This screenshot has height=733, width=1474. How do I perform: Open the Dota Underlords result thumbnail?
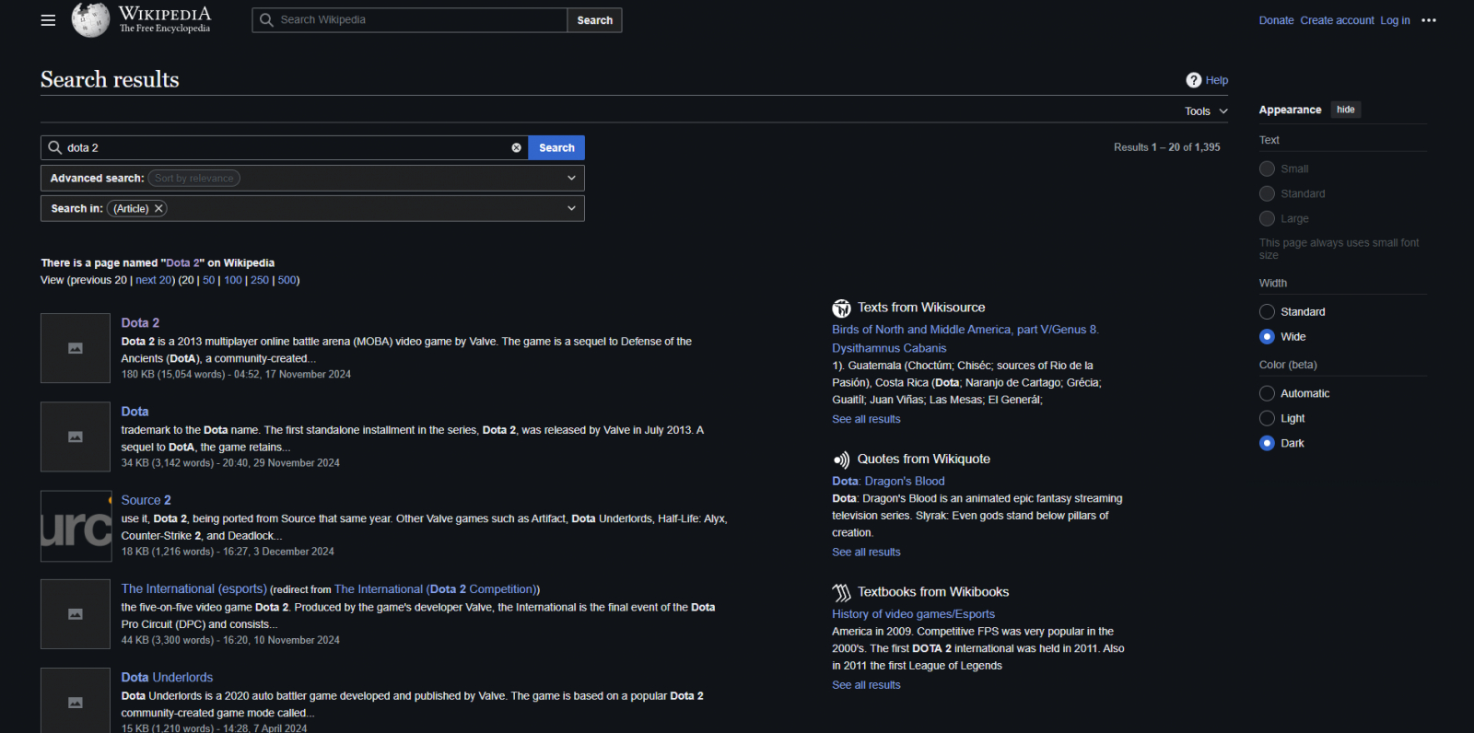click(x=76, y=701)
